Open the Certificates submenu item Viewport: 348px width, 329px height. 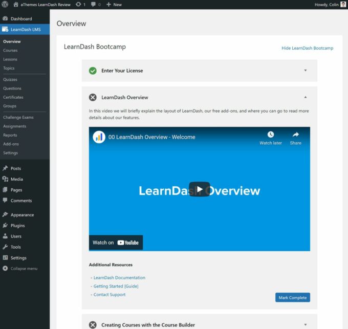(13, 97)
